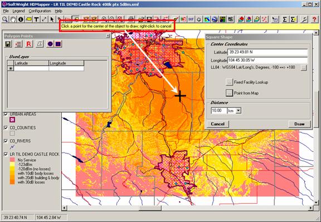Click the Longitude field in Square Shape
This screenshot has height=222, width=321.
pos(267,60)
